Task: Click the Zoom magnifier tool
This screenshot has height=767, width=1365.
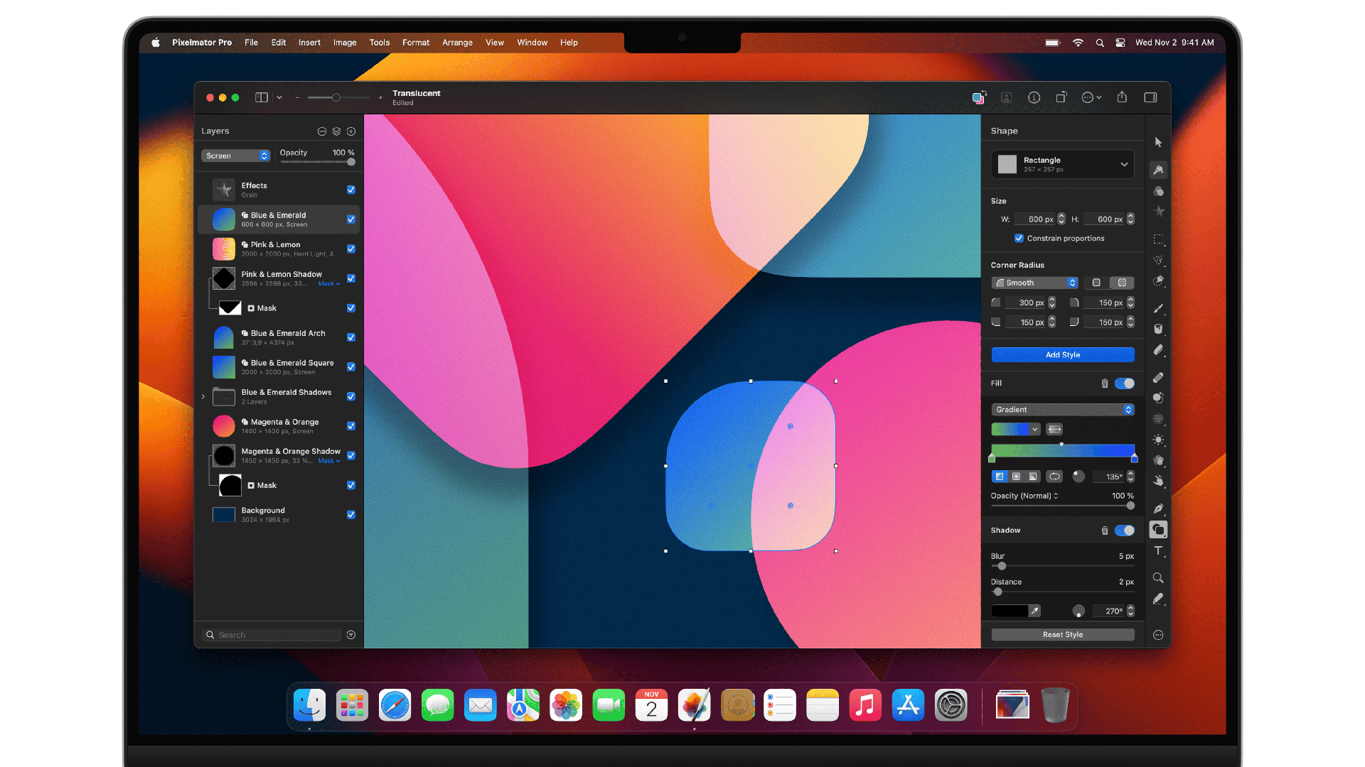Action: point(1158,578)
